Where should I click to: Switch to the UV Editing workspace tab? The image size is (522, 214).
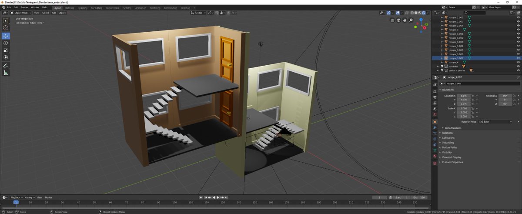[x=97, y=8]
